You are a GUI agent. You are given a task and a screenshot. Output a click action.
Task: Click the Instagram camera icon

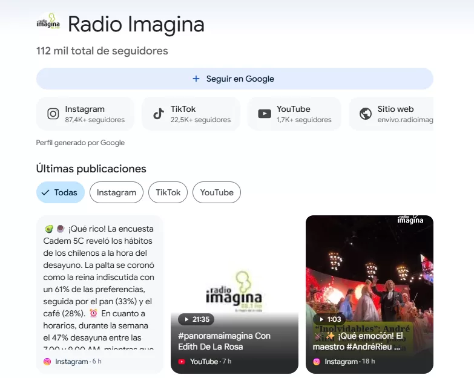point(53,114)
